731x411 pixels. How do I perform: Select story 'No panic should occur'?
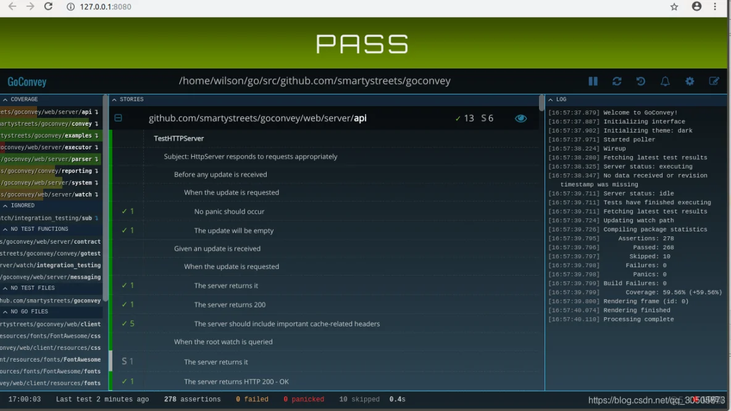click(229, 212)
